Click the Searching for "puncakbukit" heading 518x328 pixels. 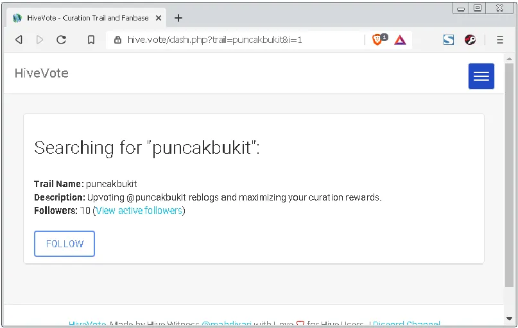tap(147, 147)
